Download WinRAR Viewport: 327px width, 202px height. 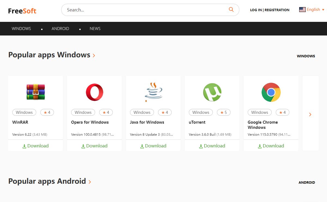[x=35, y=146]
